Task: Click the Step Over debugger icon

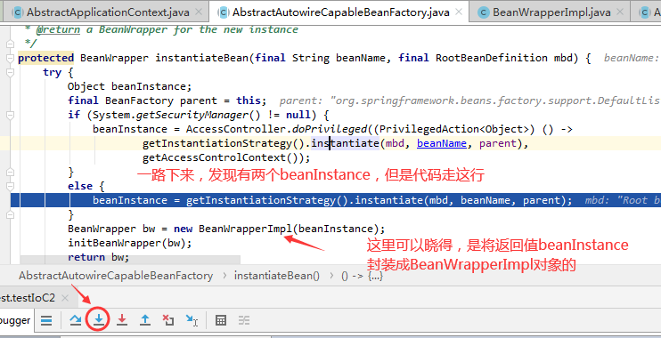Action: coord(76,320)
